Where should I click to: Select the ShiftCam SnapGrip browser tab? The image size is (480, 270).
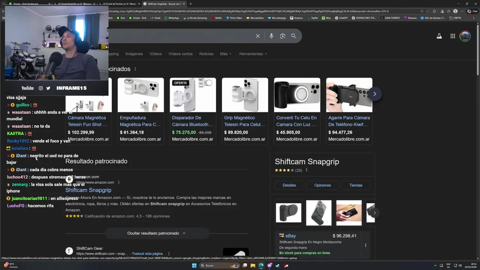(x=164, y=4)
